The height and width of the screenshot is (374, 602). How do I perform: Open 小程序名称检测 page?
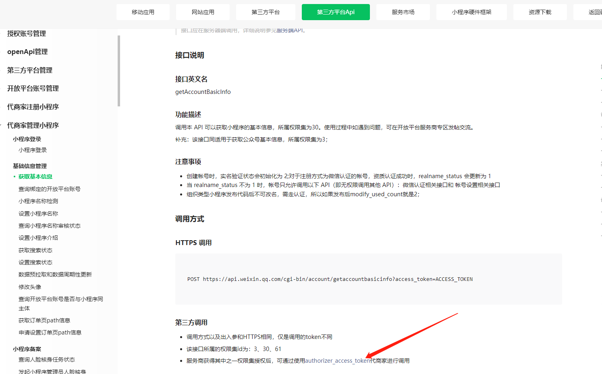[x=38, y=201]
